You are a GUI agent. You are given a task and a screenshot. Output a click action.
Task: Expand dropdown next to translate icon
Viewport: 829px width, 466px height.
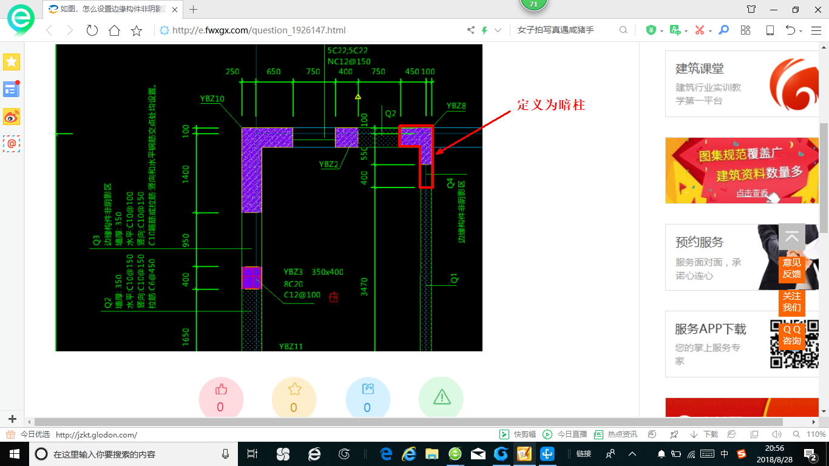686,31
